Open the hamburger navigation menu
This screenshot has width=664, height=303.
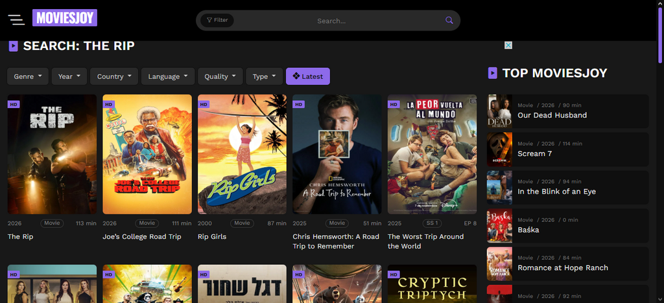(16, 19)
